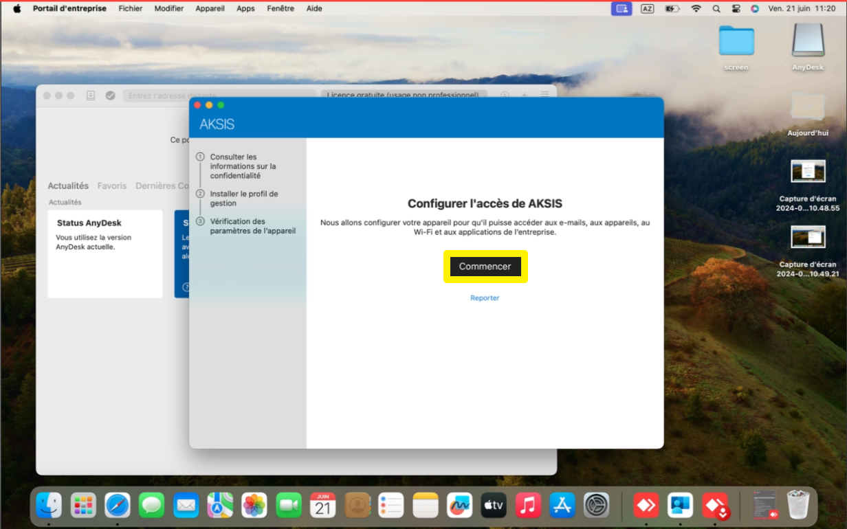Open Control Center in menu bar

pyautogui.click(x=736, y=8)
